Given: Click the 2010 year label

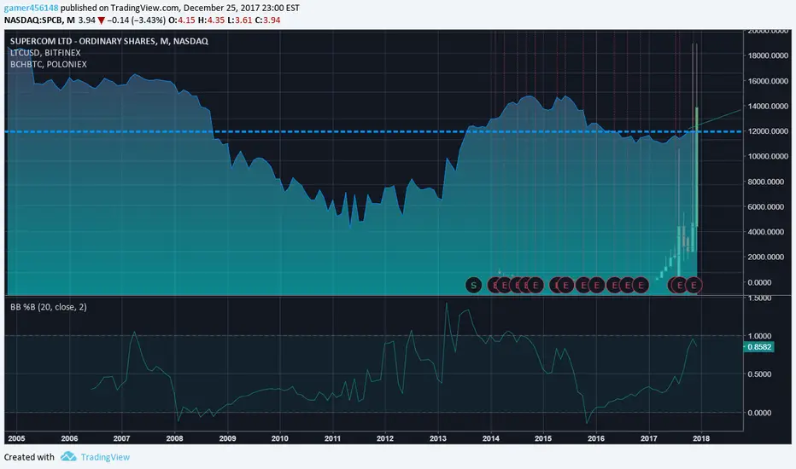Looking at the screenshot, I should pos(280,438).
